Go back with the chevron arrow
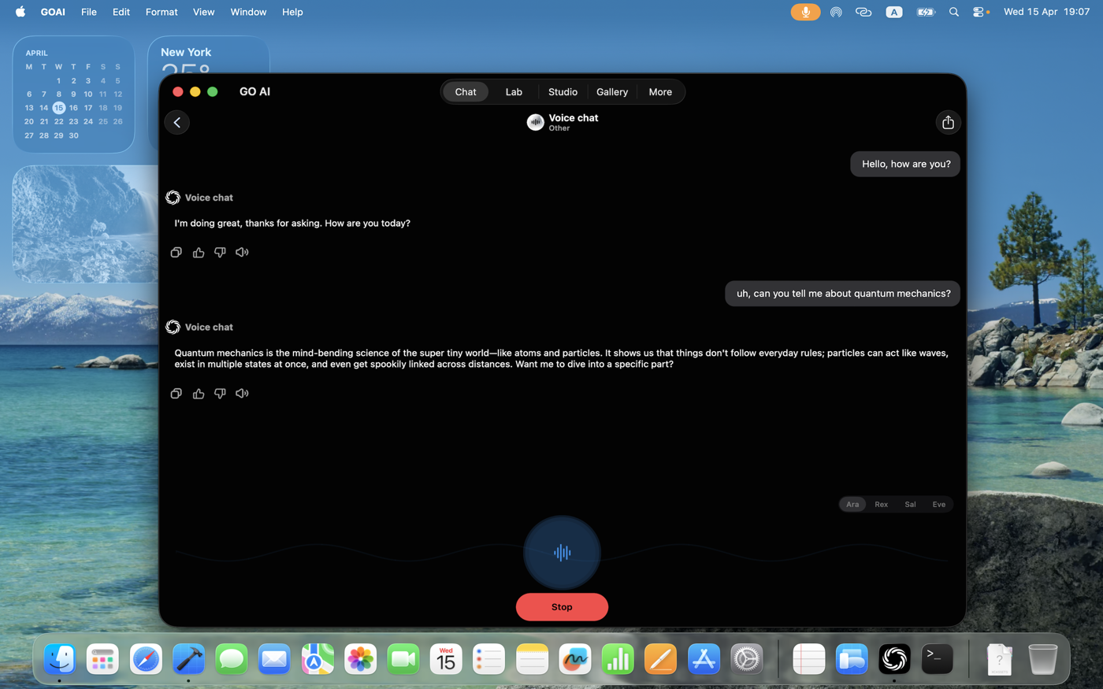Screen dimensions: 1103x689 (x=176, y=122)
